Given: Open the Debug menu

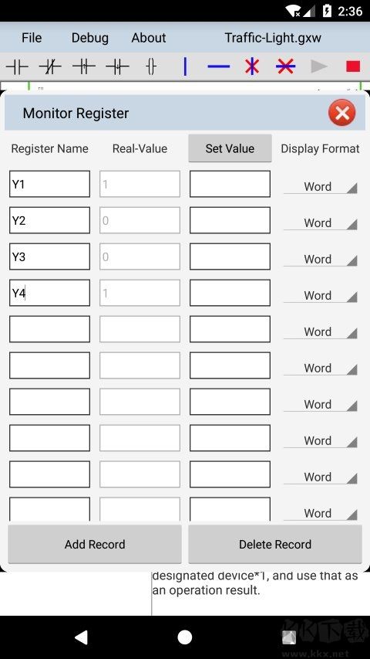Looking at the screenshot, I should pyautogui.click(x=89, y=38).
